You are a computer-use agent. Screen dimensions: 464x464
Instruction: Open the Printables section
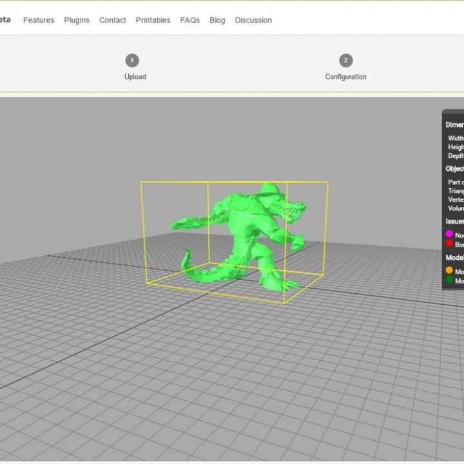153,20
